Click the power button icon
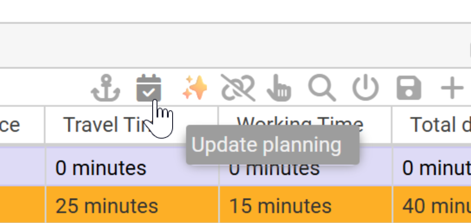 pyautogui.click(x=365, y=88)
